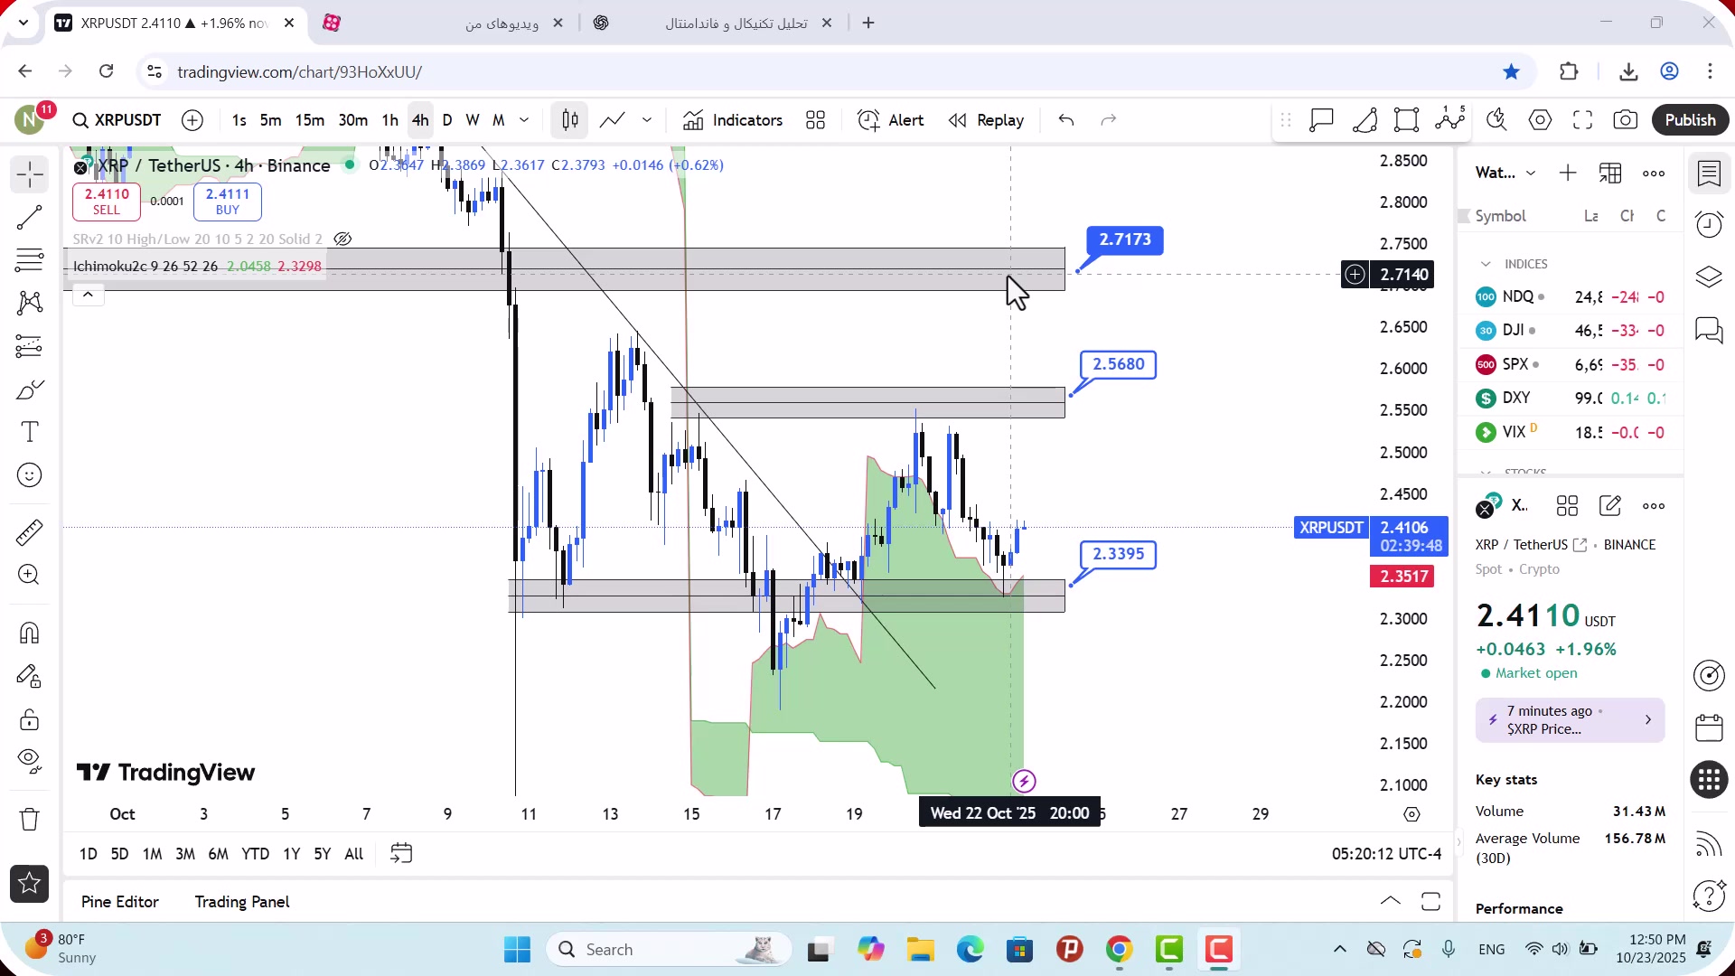Open the alerts clock panel

pyautogui.click(x=1710, y=224)
